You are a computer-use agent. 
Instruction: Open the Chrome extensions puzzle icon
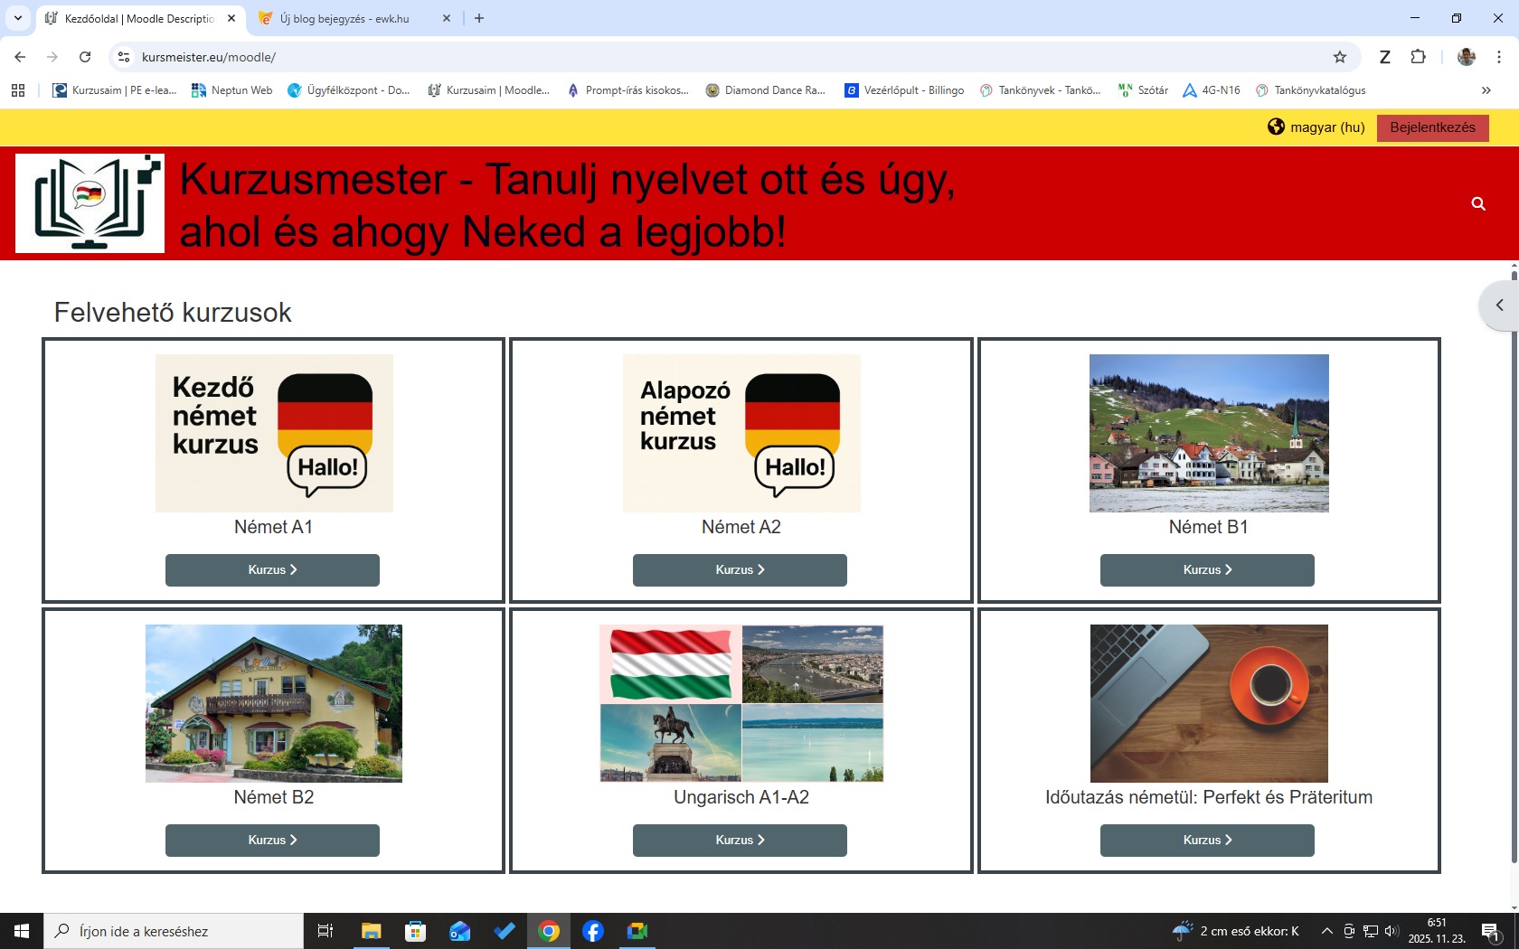(x=1418, y=57)
